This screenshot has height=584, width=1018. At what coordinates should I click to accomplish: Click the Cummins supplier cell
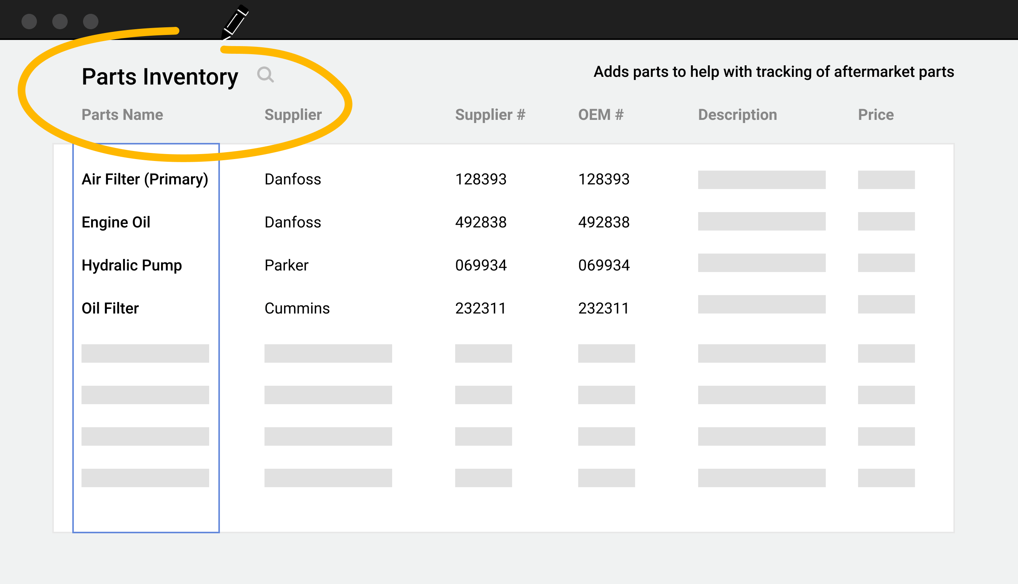point(297,308)
